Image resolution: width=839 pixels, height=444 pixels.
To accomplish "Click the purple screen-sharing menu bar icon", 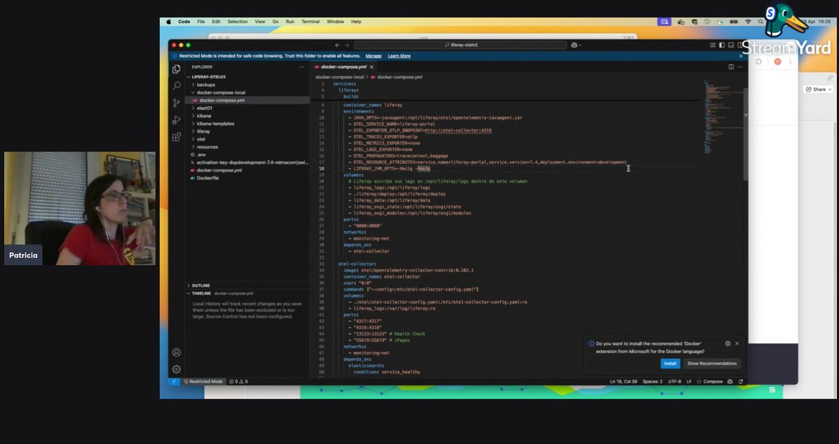I will tap(664, 22).
